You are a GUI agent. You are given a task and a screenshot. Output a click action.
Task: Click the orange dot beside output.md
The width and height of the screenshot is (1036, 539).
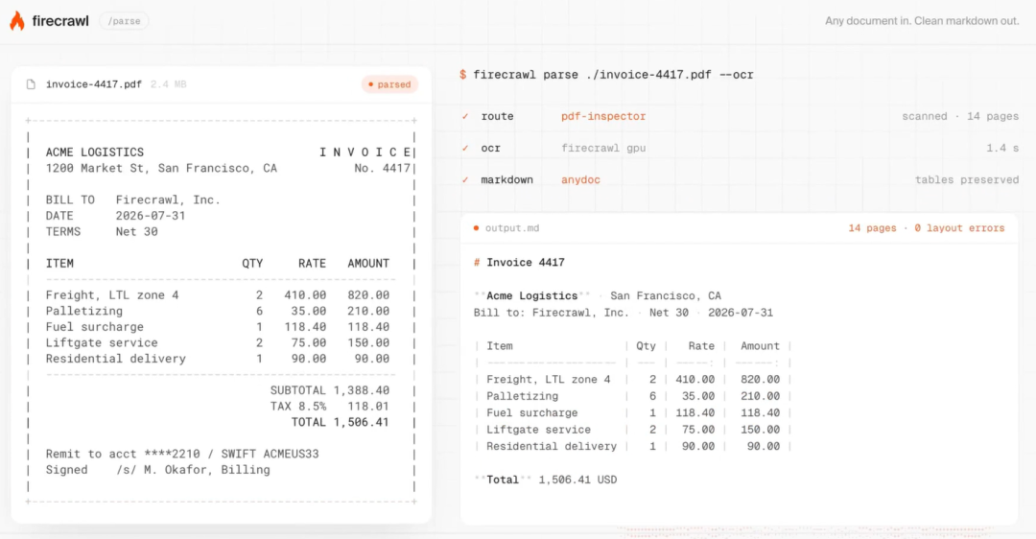click(476, 228)
